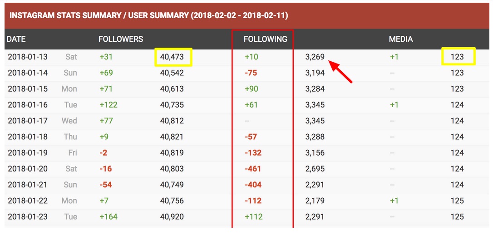Click the -75 following change value
The height and width of the screenshot is (235, 493).
tap(251, 73)
